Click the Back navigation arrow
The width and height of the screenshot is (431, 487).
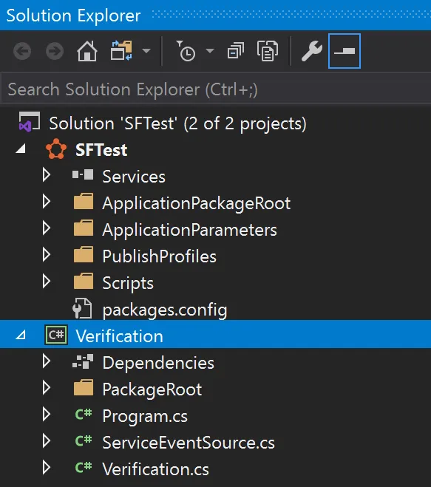point(22,51)
